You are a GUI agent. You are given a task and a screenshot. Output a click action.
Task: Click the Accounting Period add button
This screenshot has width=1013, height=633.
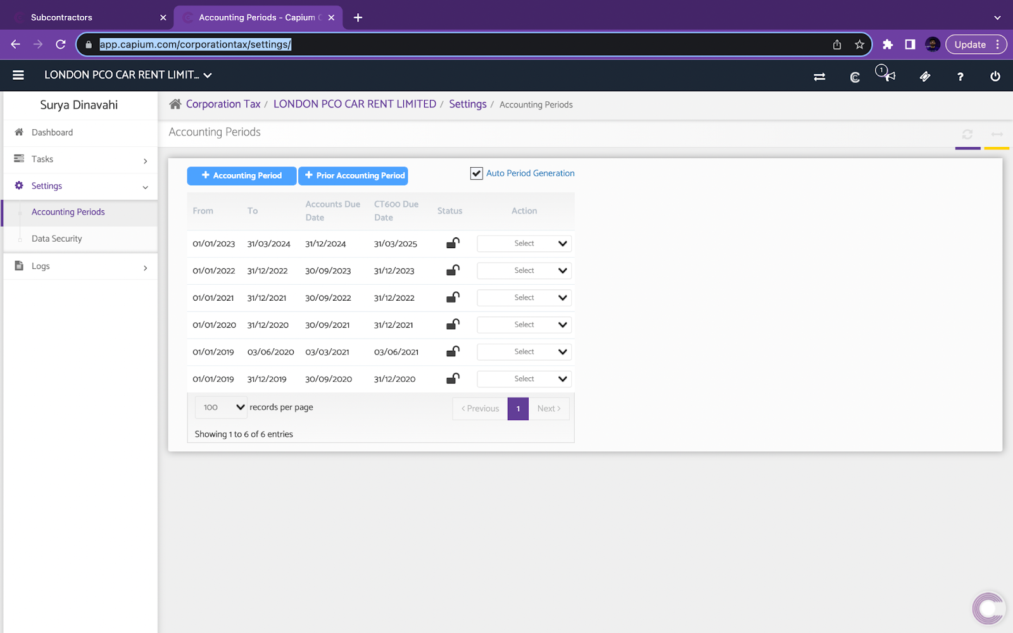[242, 176]
